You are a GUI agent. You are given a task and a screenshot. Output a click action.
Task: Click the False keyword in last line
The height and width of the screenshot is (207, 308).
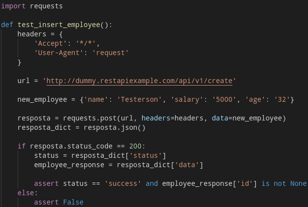[73, 202]
